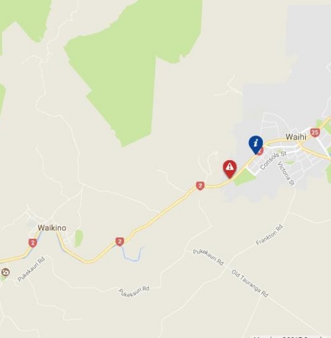Open the blue information marker near Waihi

tap(256, 145)
